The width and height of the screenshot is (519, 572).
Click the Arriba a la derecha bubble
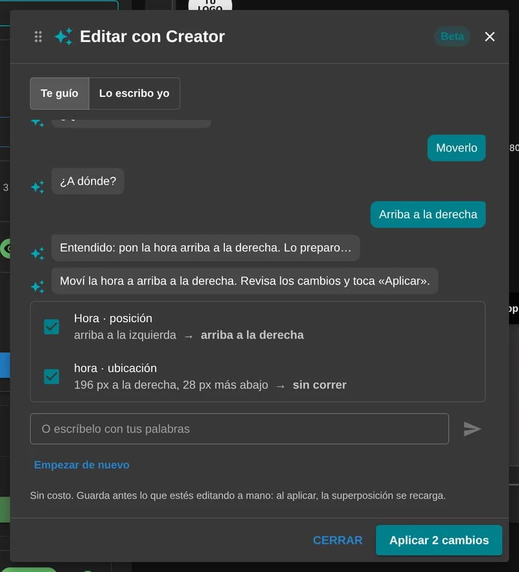click(428, 215)
